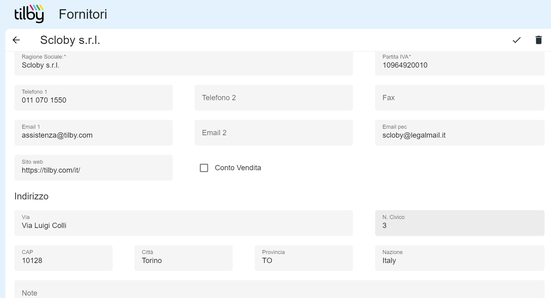Click the Note text field

click(279, 289)
